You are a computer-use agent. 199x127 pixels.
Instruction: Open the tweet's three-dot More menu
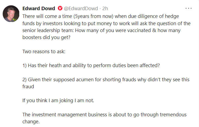click(x=189, y=9)
